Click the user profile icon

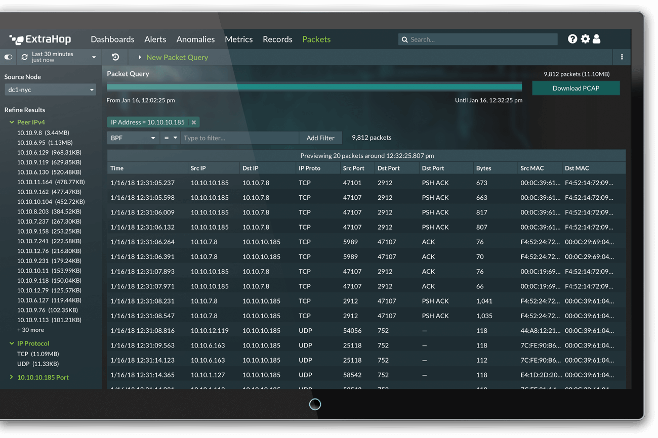click(x=597, y=39)
